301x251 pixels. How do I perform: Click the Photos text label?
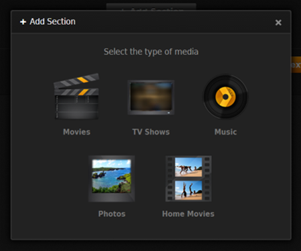[112, 214]
